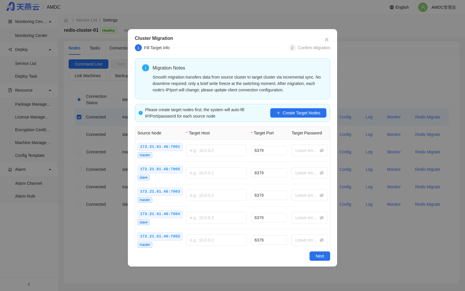Click the Create Target Nodes button
The height and width of the screenshot is (291, 465).
click(298, 113)
